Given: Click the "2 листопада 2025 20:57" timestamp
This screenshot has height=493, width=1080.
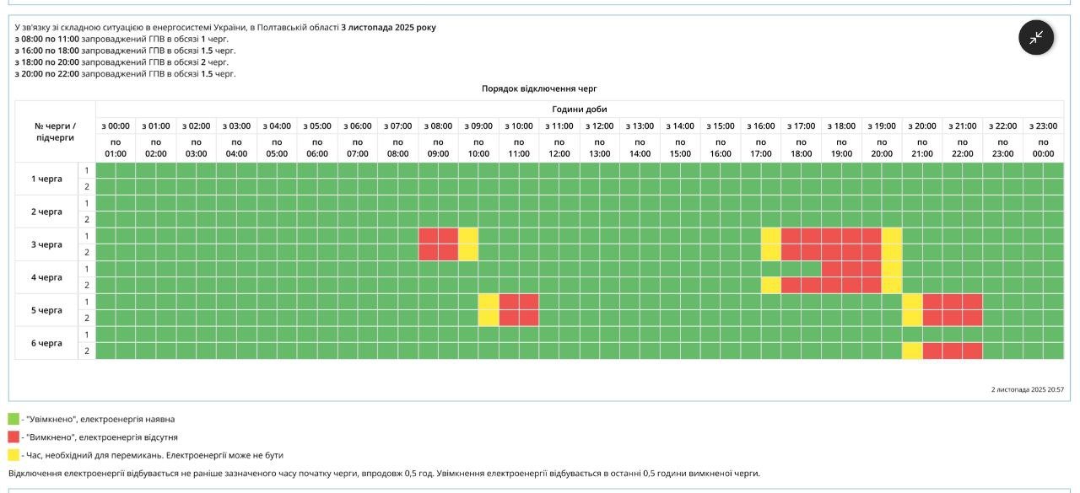Looking at the screenshot, I should tap(1027, 389).
